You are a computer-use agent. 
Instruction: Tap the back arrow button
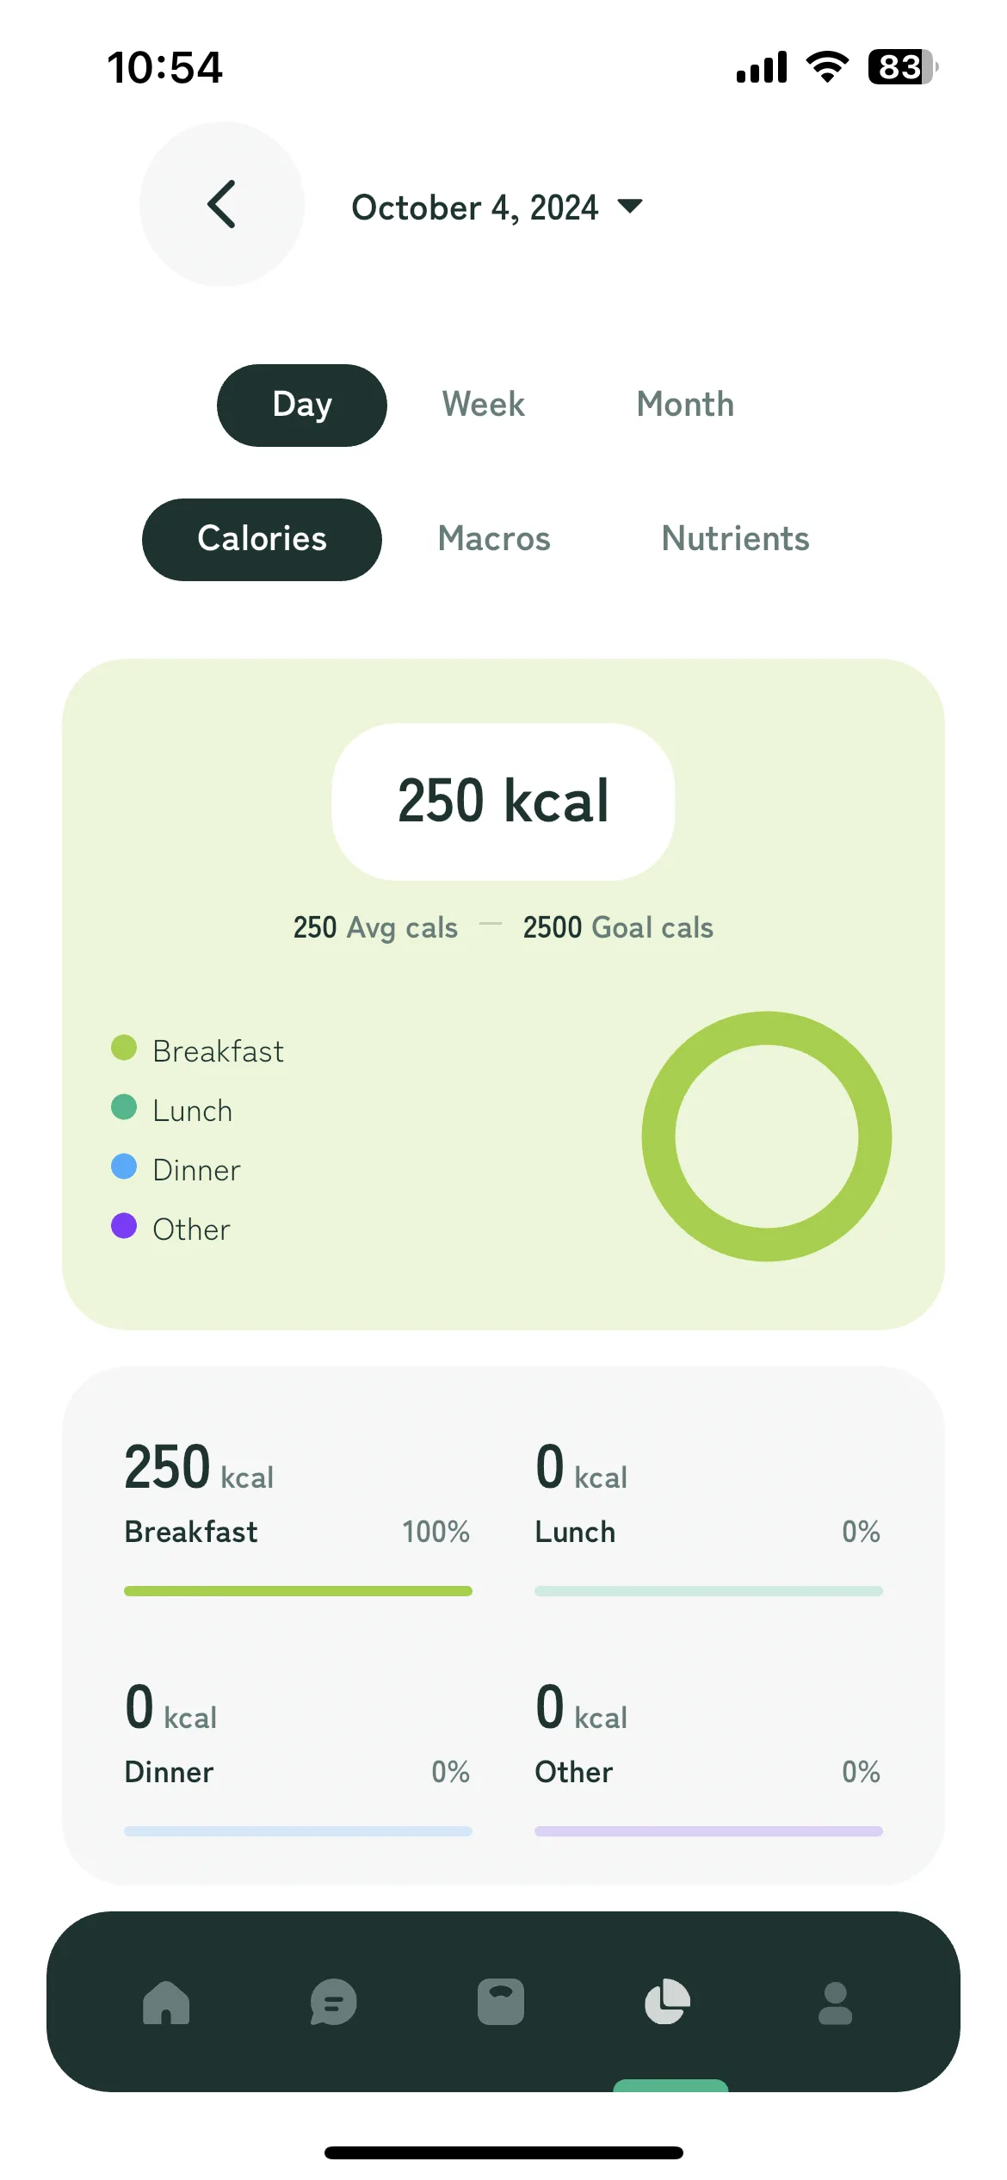pyautogui.click(x=222, y=204)
